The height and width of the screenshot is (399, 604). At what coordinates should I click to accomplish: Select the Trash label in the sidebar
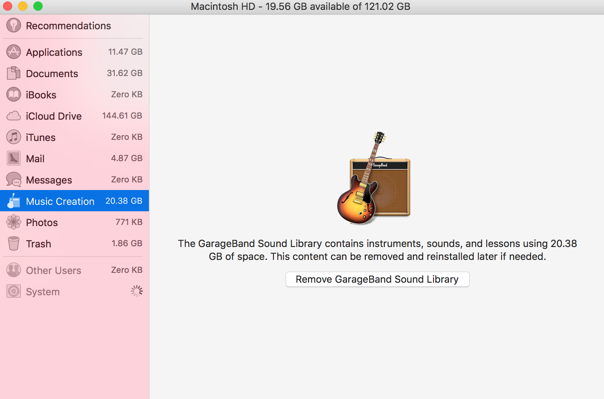[x=38, y=244]
